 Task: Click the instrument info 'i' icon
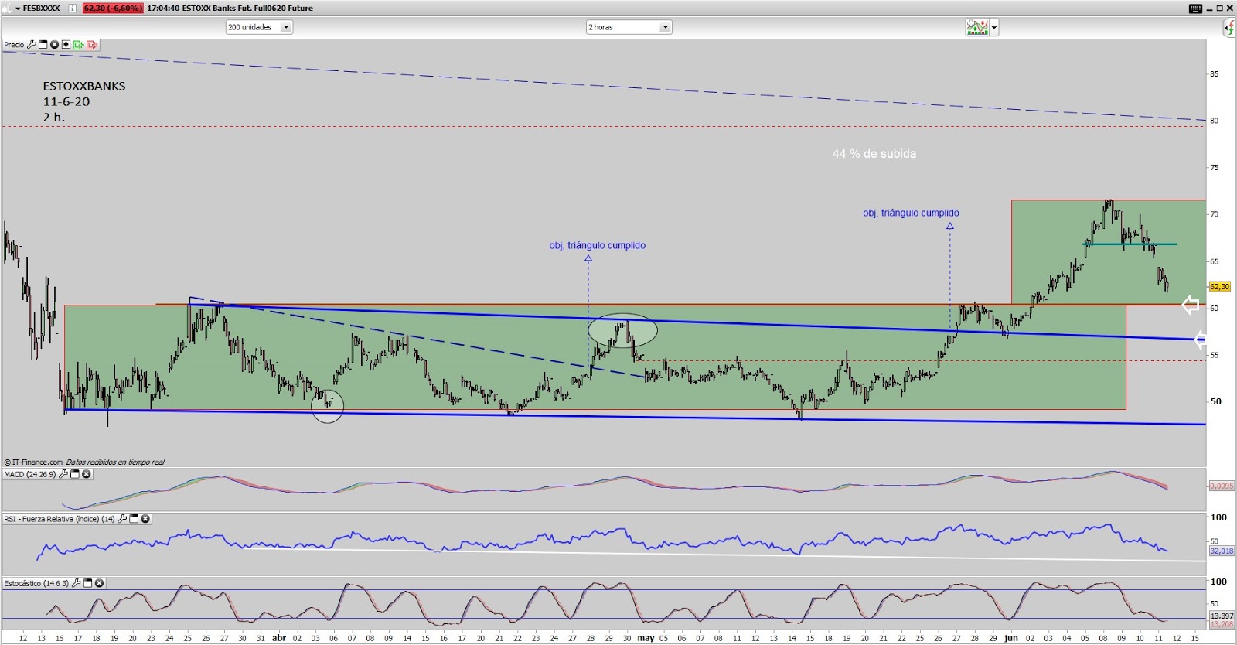72,8
